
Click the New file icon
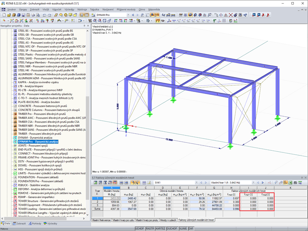pos(4,15)
